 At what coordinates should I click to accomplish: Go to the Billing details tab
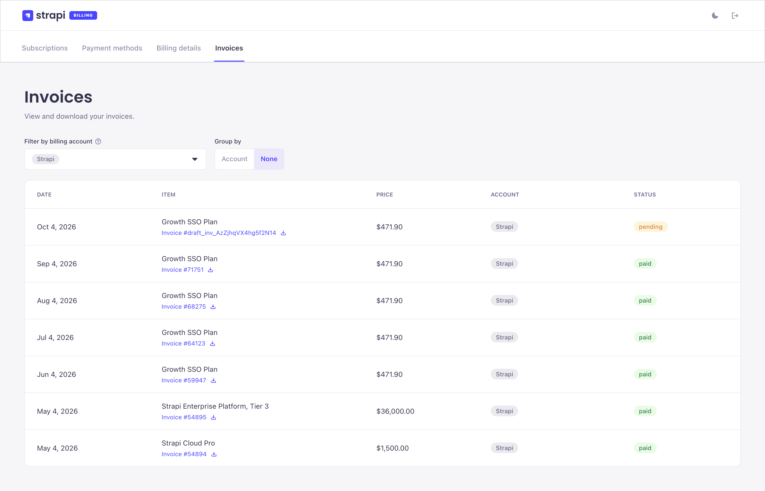[x=179, y=48]
